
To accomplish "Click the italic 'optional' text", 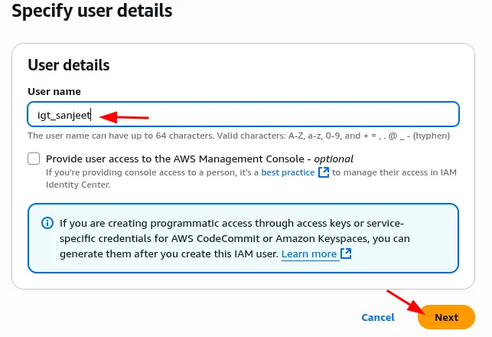I will (x=333, y=159).
